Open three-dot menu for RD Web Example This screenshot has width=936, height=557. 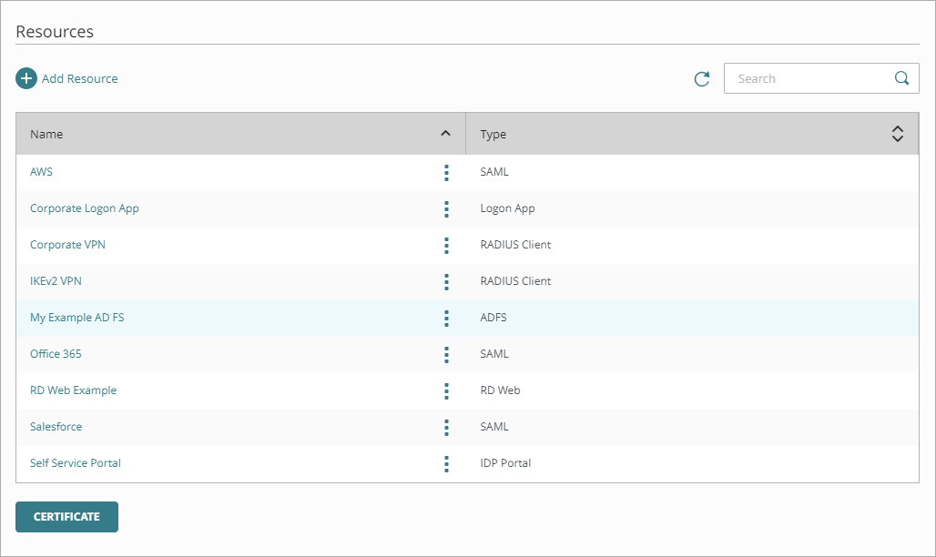[x=446, y=390]
